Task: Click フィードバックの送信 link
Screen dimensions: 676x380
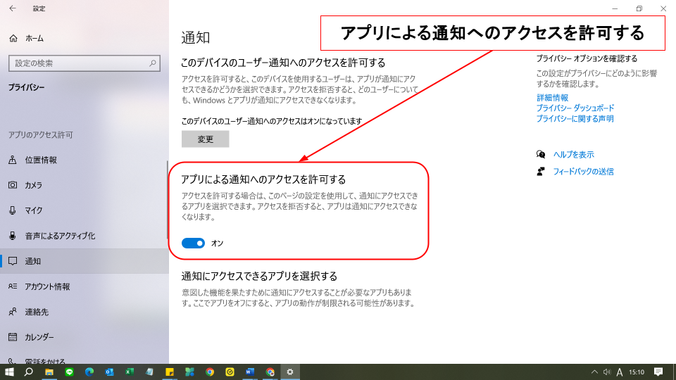Action: tap(582, 172)
